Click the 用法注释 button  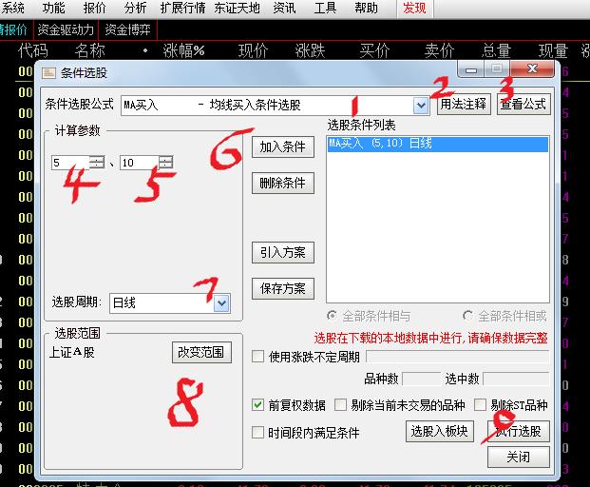(464, 105)
